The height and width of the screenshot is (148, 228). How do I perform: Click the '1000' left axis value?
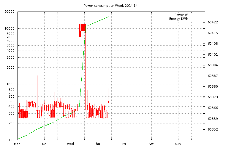coord(10,84)
